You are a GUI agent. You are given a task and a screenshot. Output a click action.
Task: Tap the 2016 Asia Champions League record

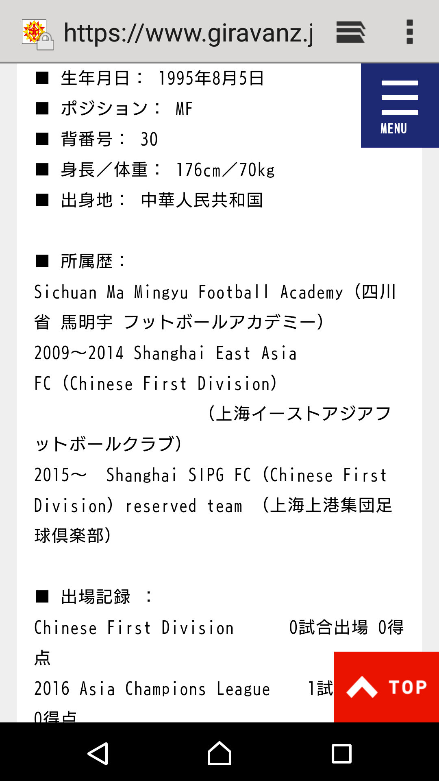[152, 689]
